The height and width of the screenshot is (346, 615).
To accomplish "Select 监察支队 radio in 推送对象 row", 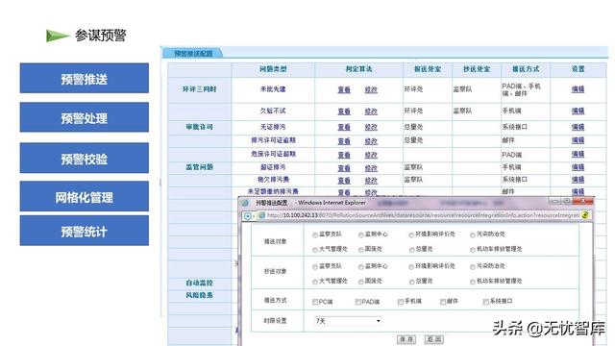I will coord(315,235).
